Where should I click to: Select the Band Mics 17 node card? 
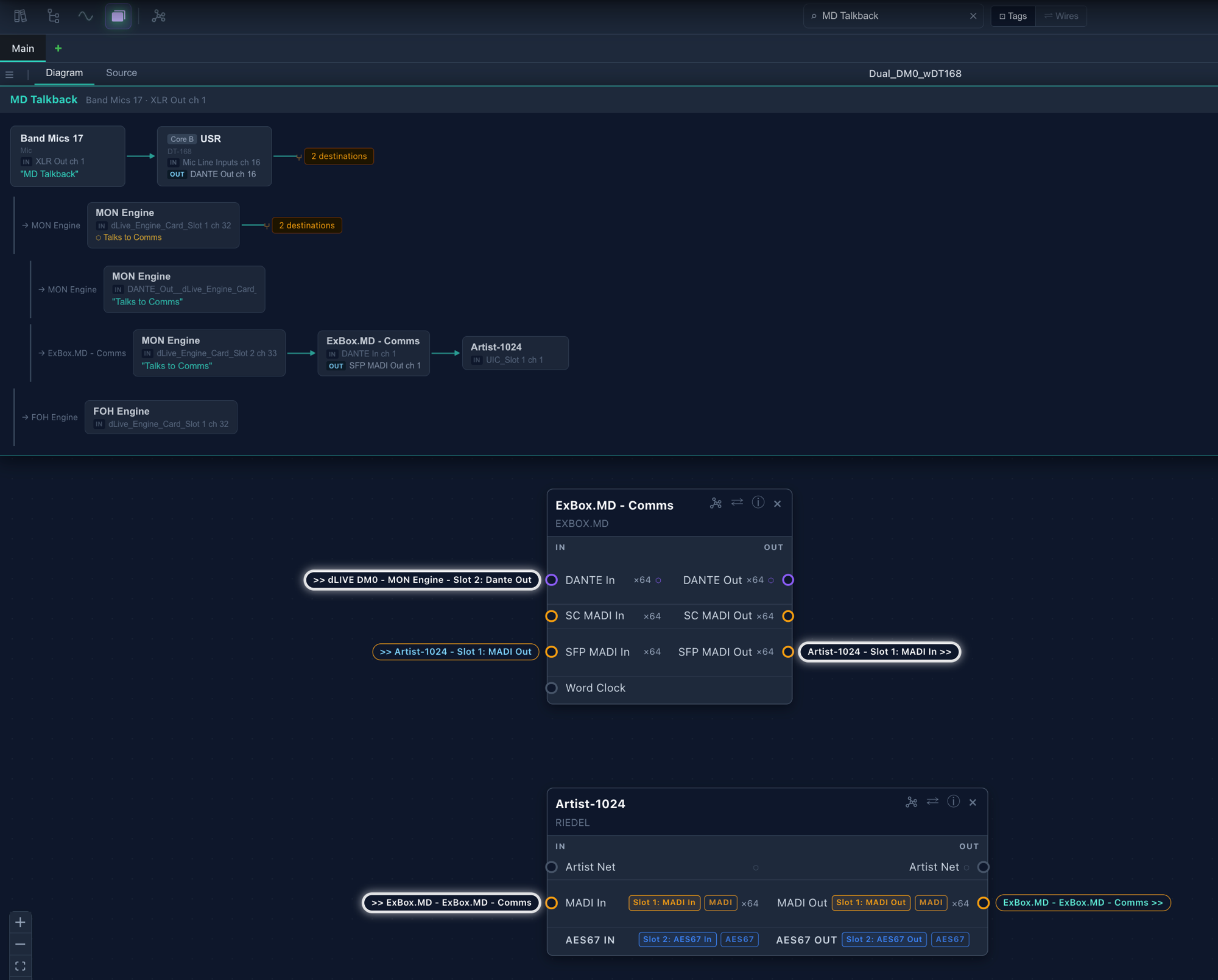68,156
